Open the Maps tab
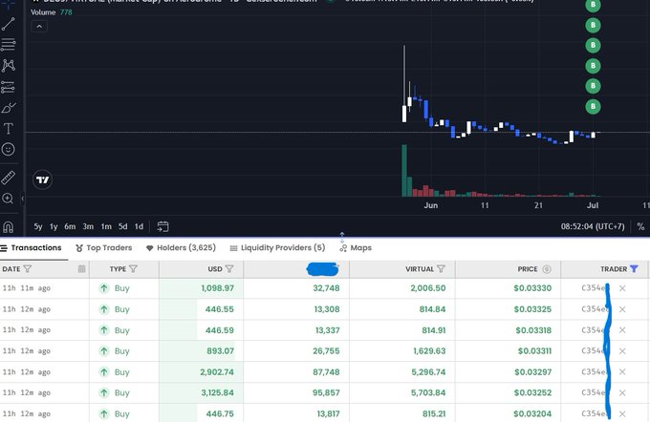This screenshot has width=650, height=422. (356, 247)
